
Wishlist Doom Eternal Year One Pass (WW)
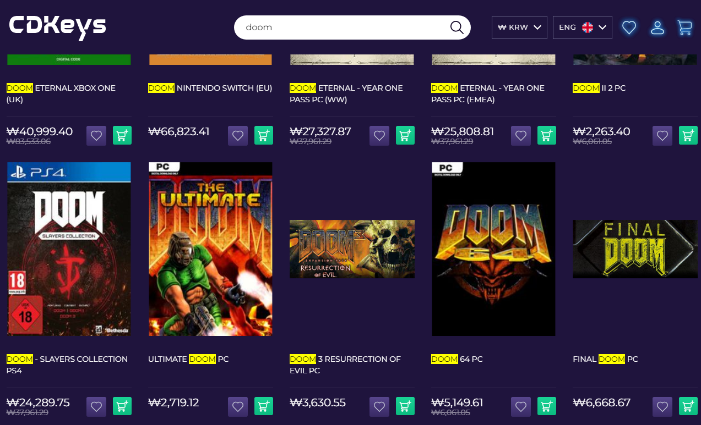pos(379,135)
